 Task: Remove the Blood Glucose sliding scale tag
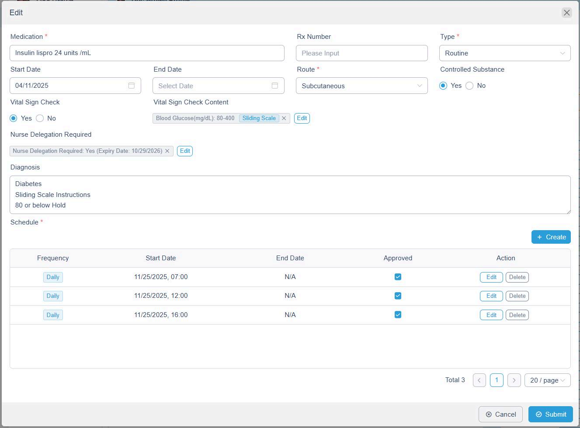[284, 118]
